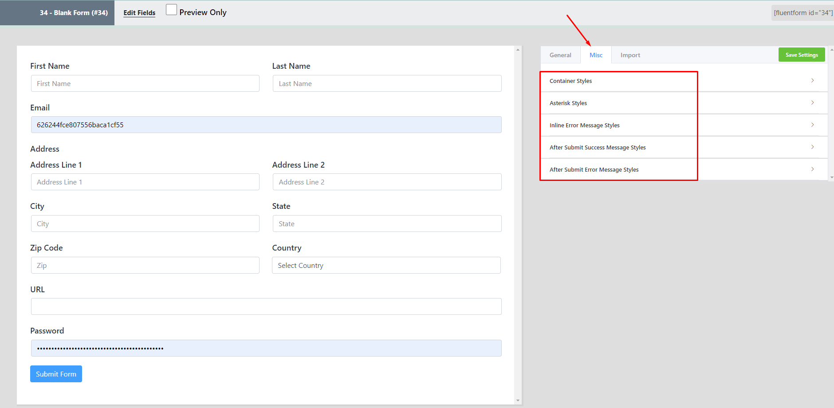
Task: Switch to the General tab
Action: pos(560,55)
